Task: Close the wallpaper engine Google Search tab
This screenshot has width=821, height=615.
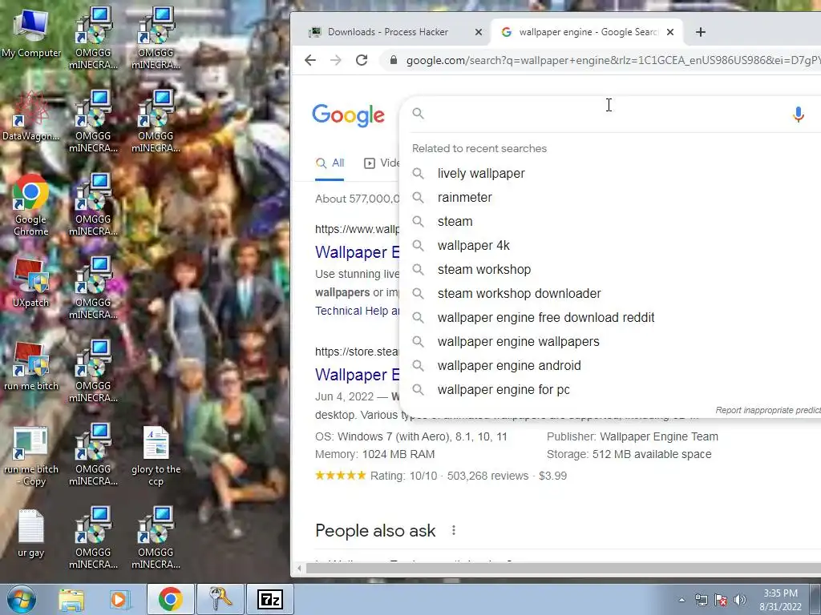Action: click(x=670, y=32)
